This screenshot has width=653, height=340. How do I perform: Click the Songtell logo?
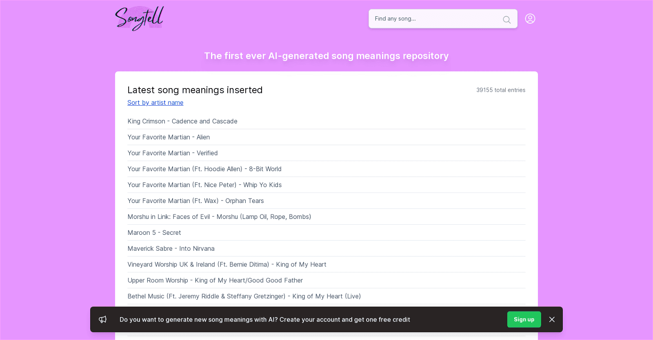pyautogui.click(x=139, y=19)
